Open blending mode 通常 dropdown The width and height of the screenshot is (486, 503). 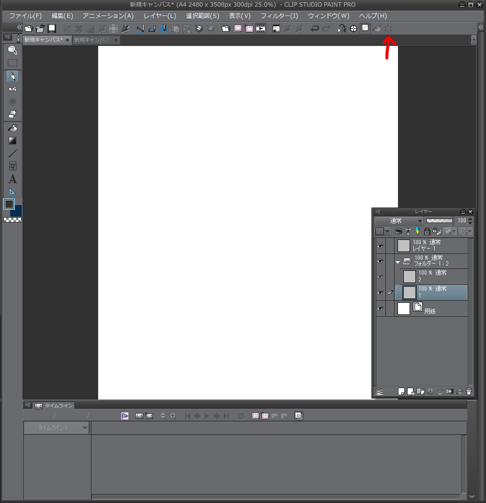coord(399,221)
